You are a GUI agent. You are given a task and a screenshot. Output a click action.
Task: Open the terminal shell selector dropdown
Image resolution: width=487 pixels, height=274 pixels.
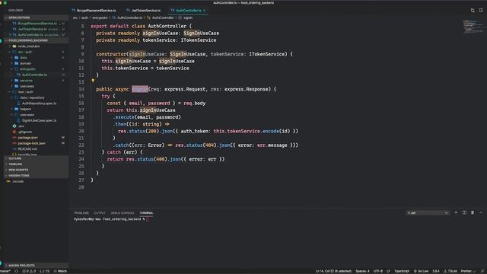pos(428,213)
